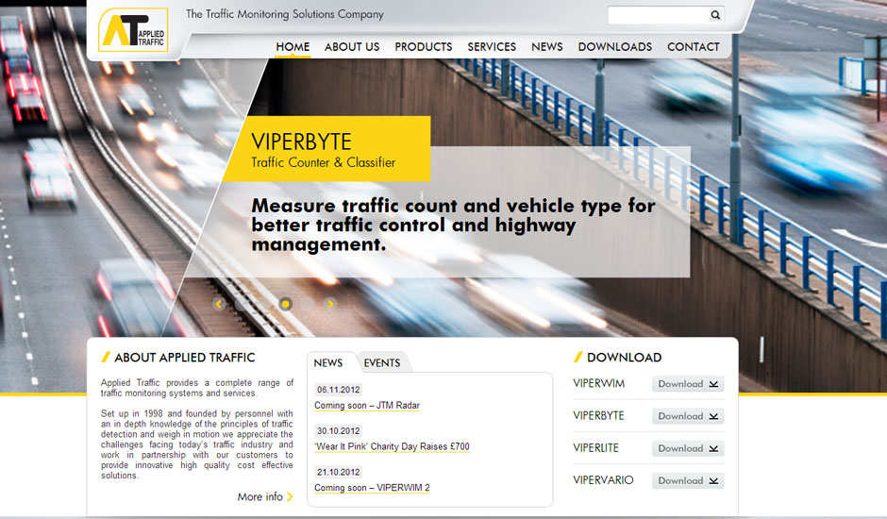Viewport: 887px width, 519px height.
Task: Open 'Wear It Pink' Charity Day news link
Action: [392, 446]
